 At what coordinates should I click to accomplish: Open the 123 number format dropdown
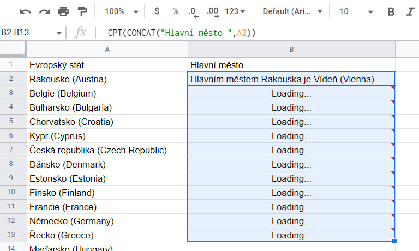click(235, 11)
